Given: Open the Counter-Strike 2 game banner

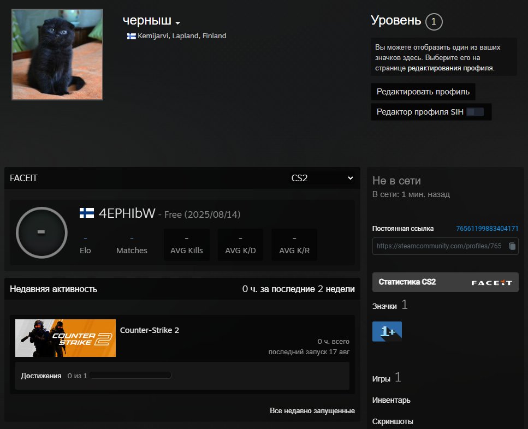Looking at the screenshot, I should pos(66,338).
